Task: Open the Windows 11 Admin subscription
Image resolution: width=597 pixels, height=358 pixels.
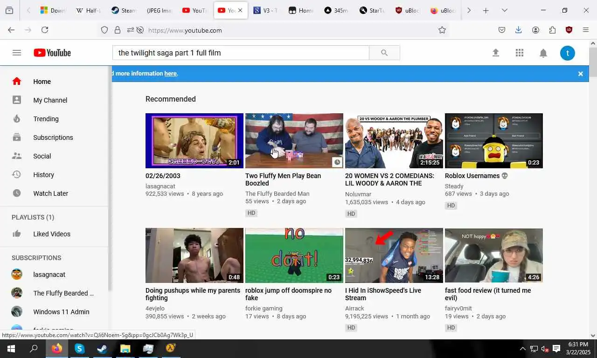Action: (x=54, y=312)
